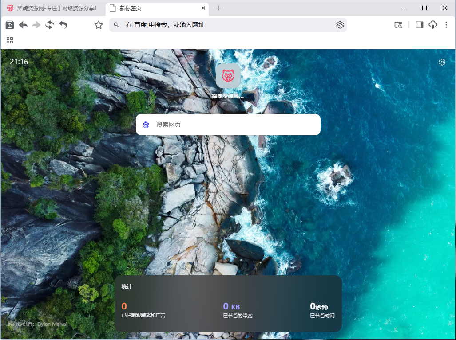This screenshot has width=456, height=340.
Task: Close the 新标签页 tab
Action: coord(203,8)
